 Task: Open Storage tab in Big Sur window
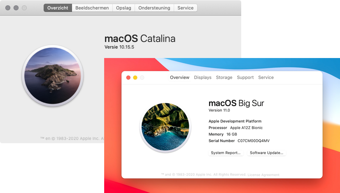(x=224, y=77)
